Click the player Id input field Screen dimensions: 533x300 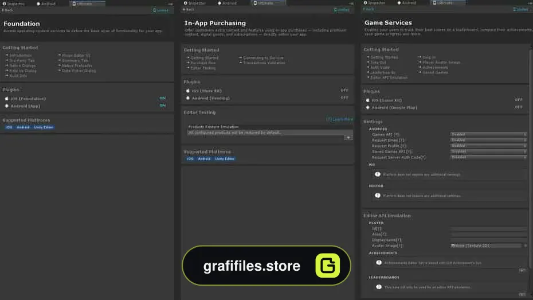pos(489,228)
